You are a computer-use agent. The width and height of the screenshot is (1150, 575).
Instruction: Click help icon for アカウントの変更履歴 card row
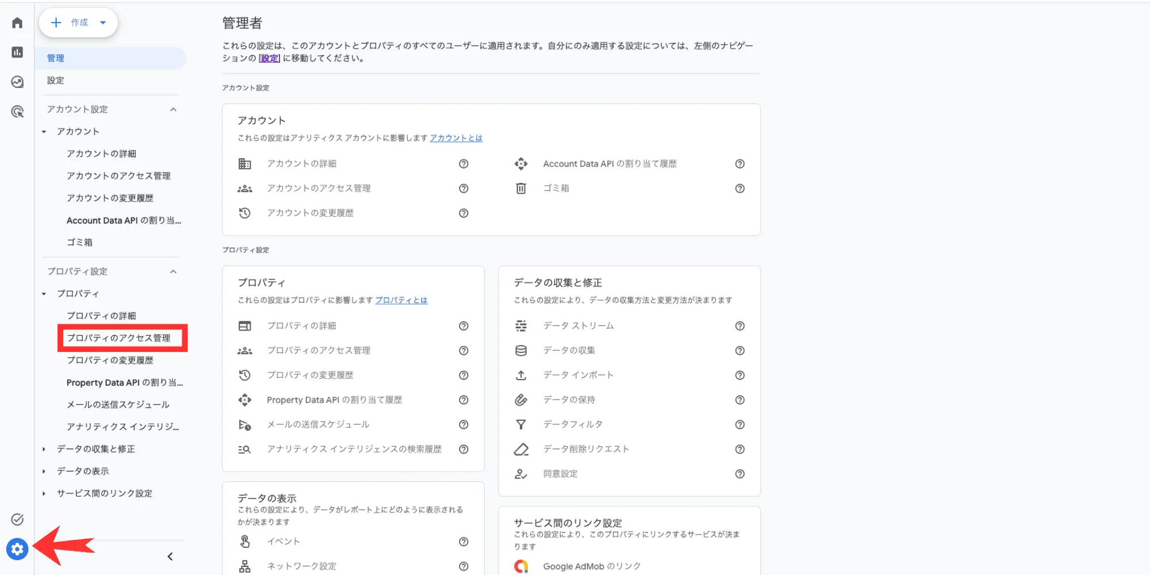(463, 213)
